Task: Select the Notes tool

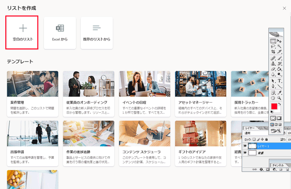Action: (x=273, y=93)
